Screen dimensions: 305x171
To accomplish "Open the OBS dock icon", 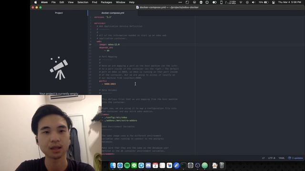I will [x=198, y=165].
